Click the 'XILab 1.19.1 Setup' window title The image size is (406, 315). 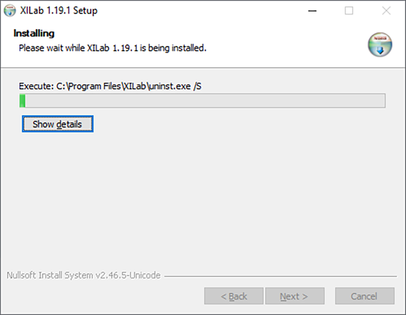[x=58, y=10]
